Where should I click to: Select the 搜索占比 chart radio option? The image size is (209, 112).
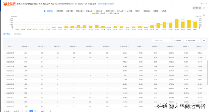(x=142, y=11)
